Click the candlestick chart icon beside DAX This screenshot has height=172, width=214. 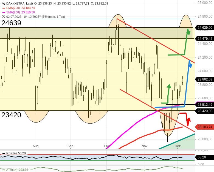(x=3, y=4)
